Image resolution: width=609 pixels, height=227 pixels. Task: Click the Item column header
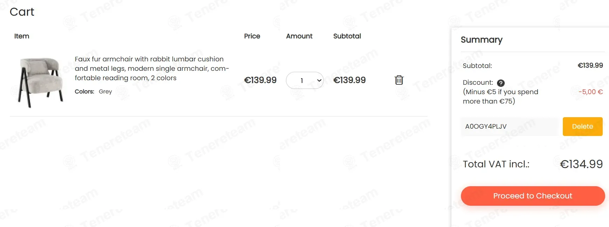22,36
